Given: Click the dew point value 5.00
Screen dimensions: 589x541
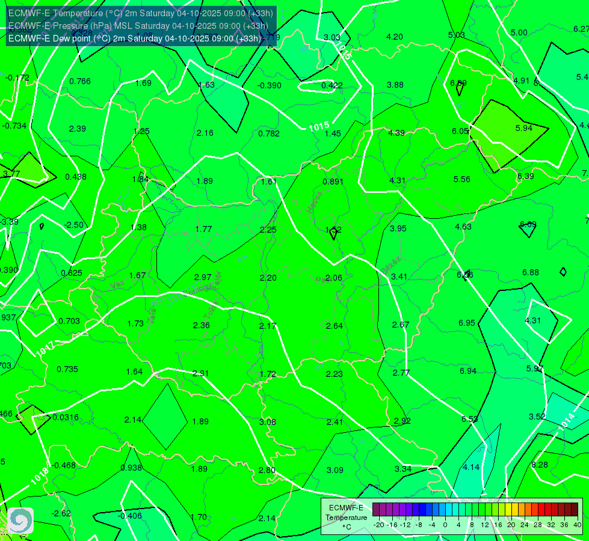Looking at the screenshot, I should coord(519,32).
